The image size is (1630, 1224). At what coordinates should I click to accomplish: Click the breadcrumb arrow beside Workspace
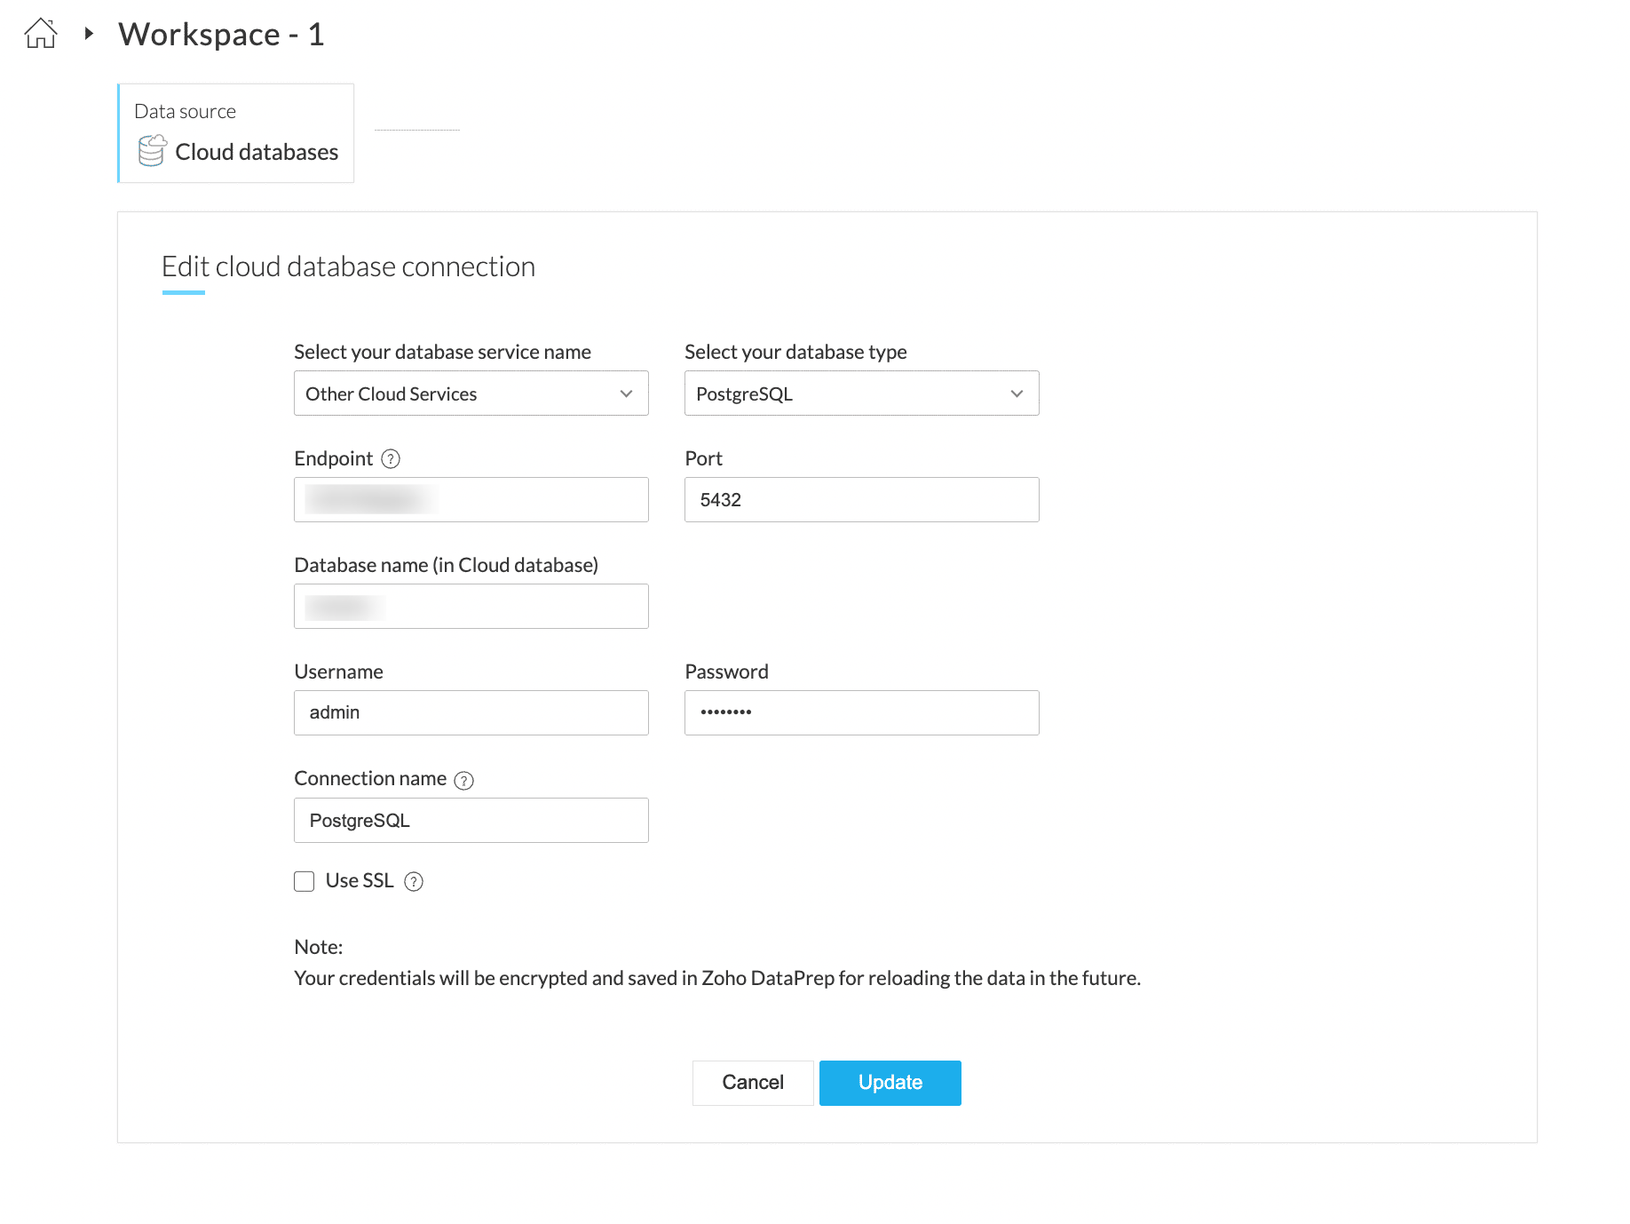[89, 34]
